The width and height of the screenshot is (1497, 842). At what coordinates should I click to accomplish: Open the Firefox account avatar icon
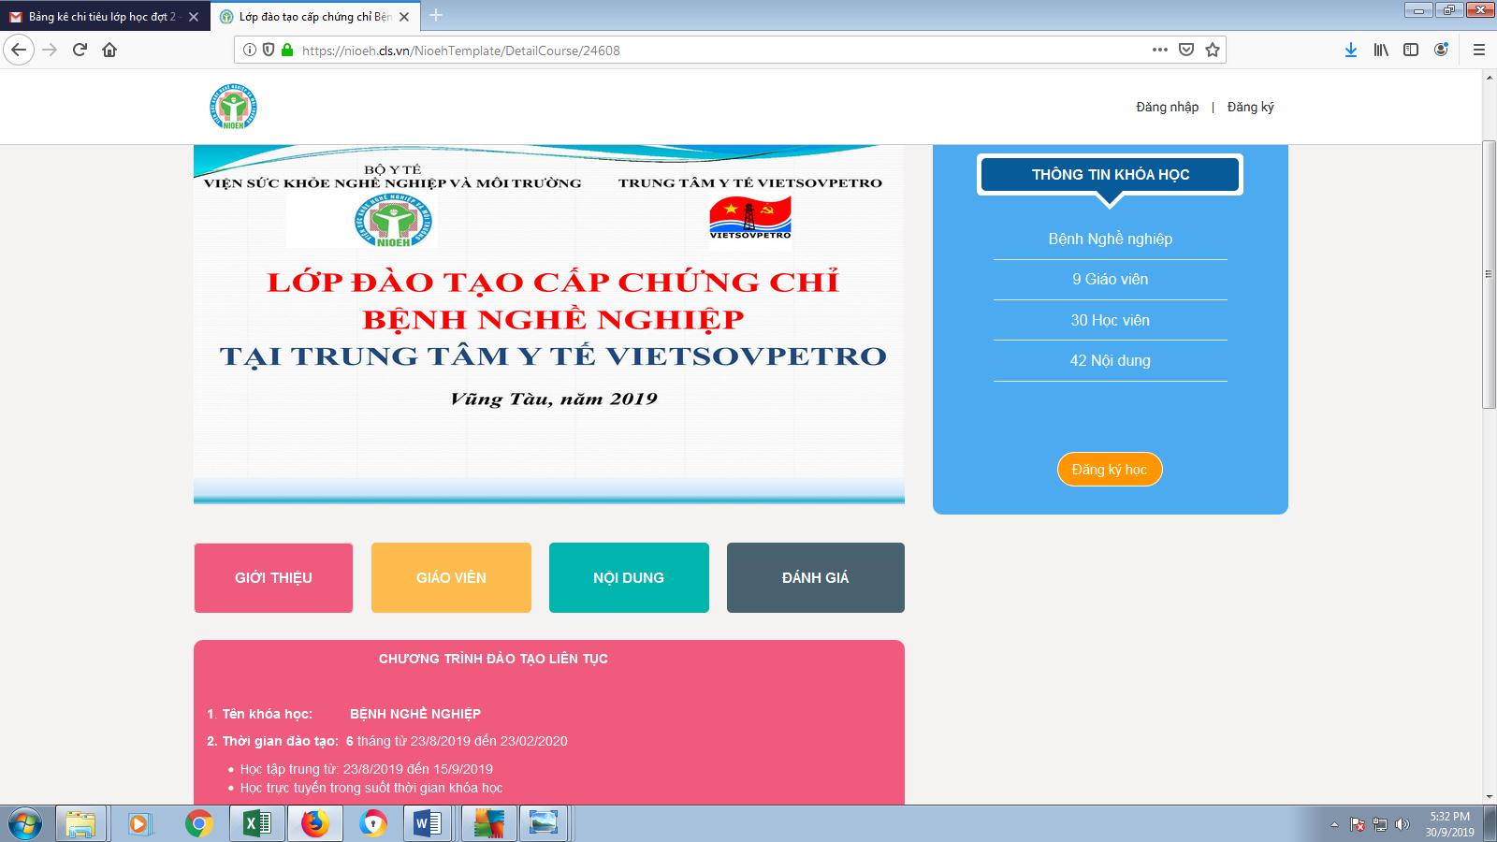pos(1441,50)
